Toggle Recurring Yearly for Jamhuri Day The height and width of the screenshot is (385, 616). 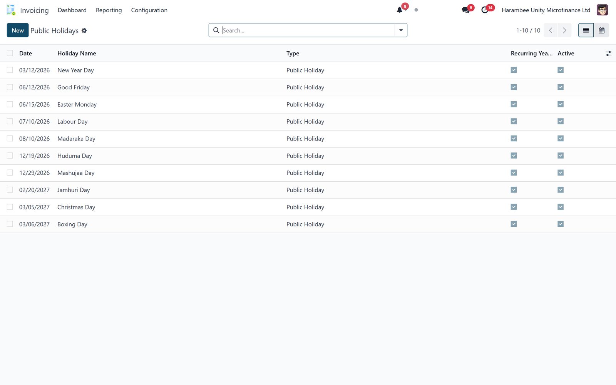pos(514,190)
